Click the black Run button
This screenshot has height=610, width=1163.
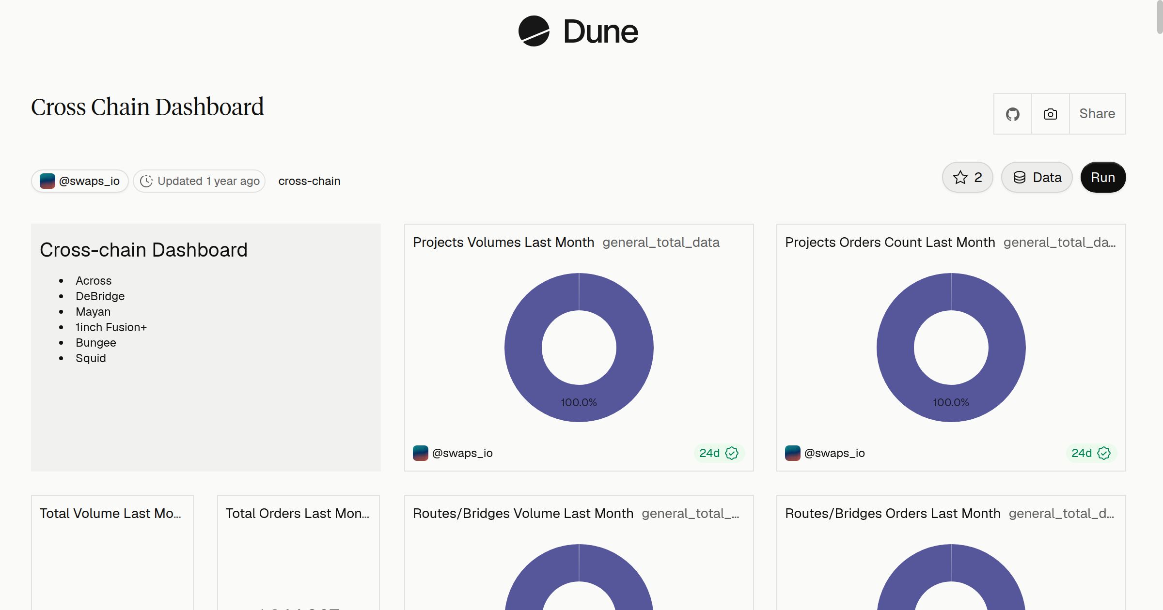pos(1103,177)
